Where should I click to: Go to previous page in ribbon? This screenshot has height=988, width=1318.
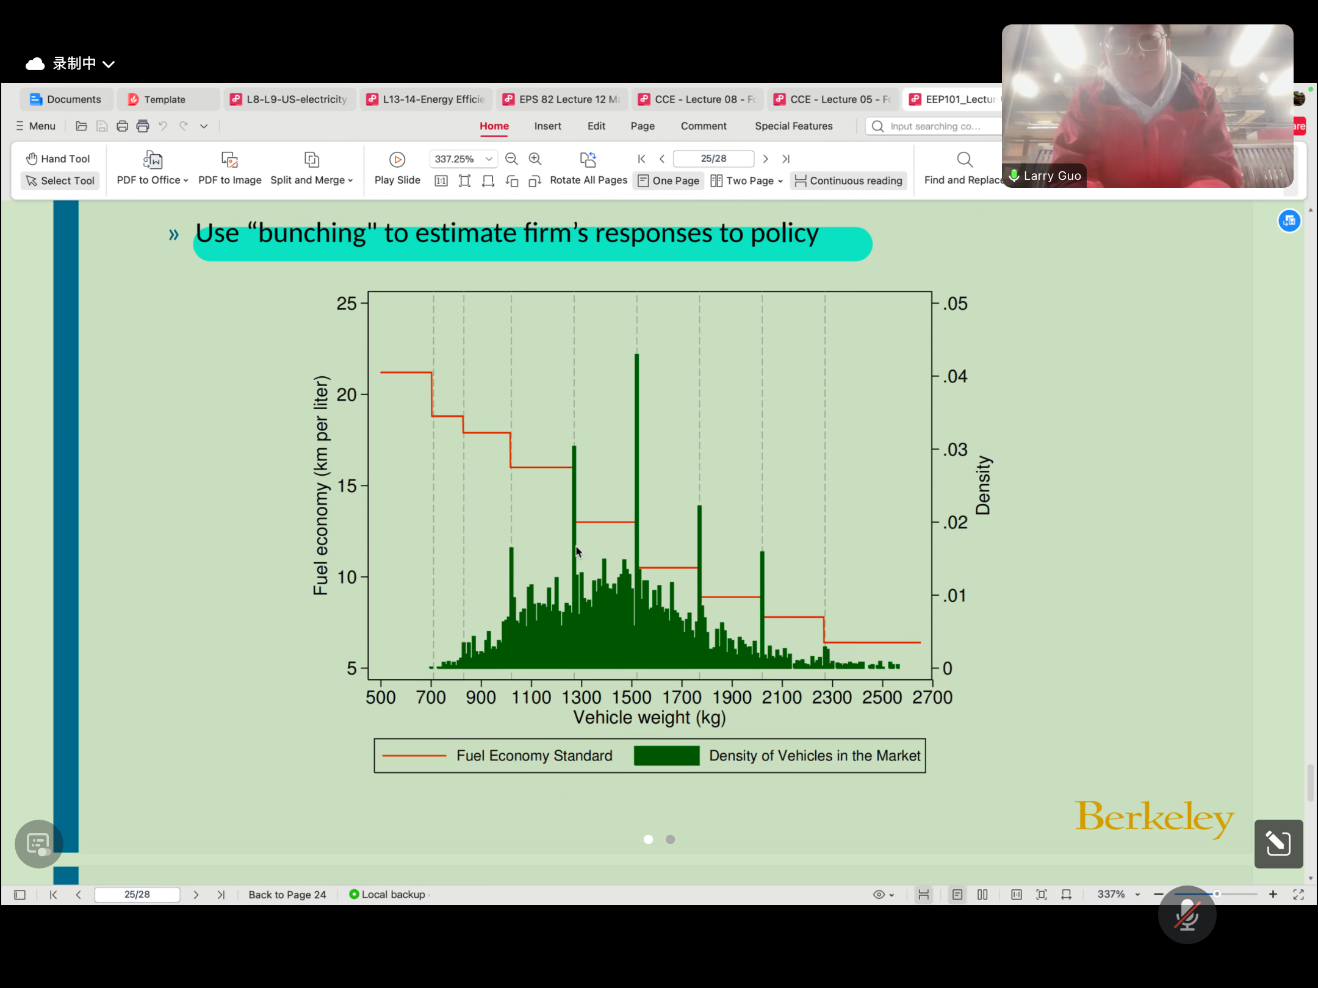coord(662,159)
